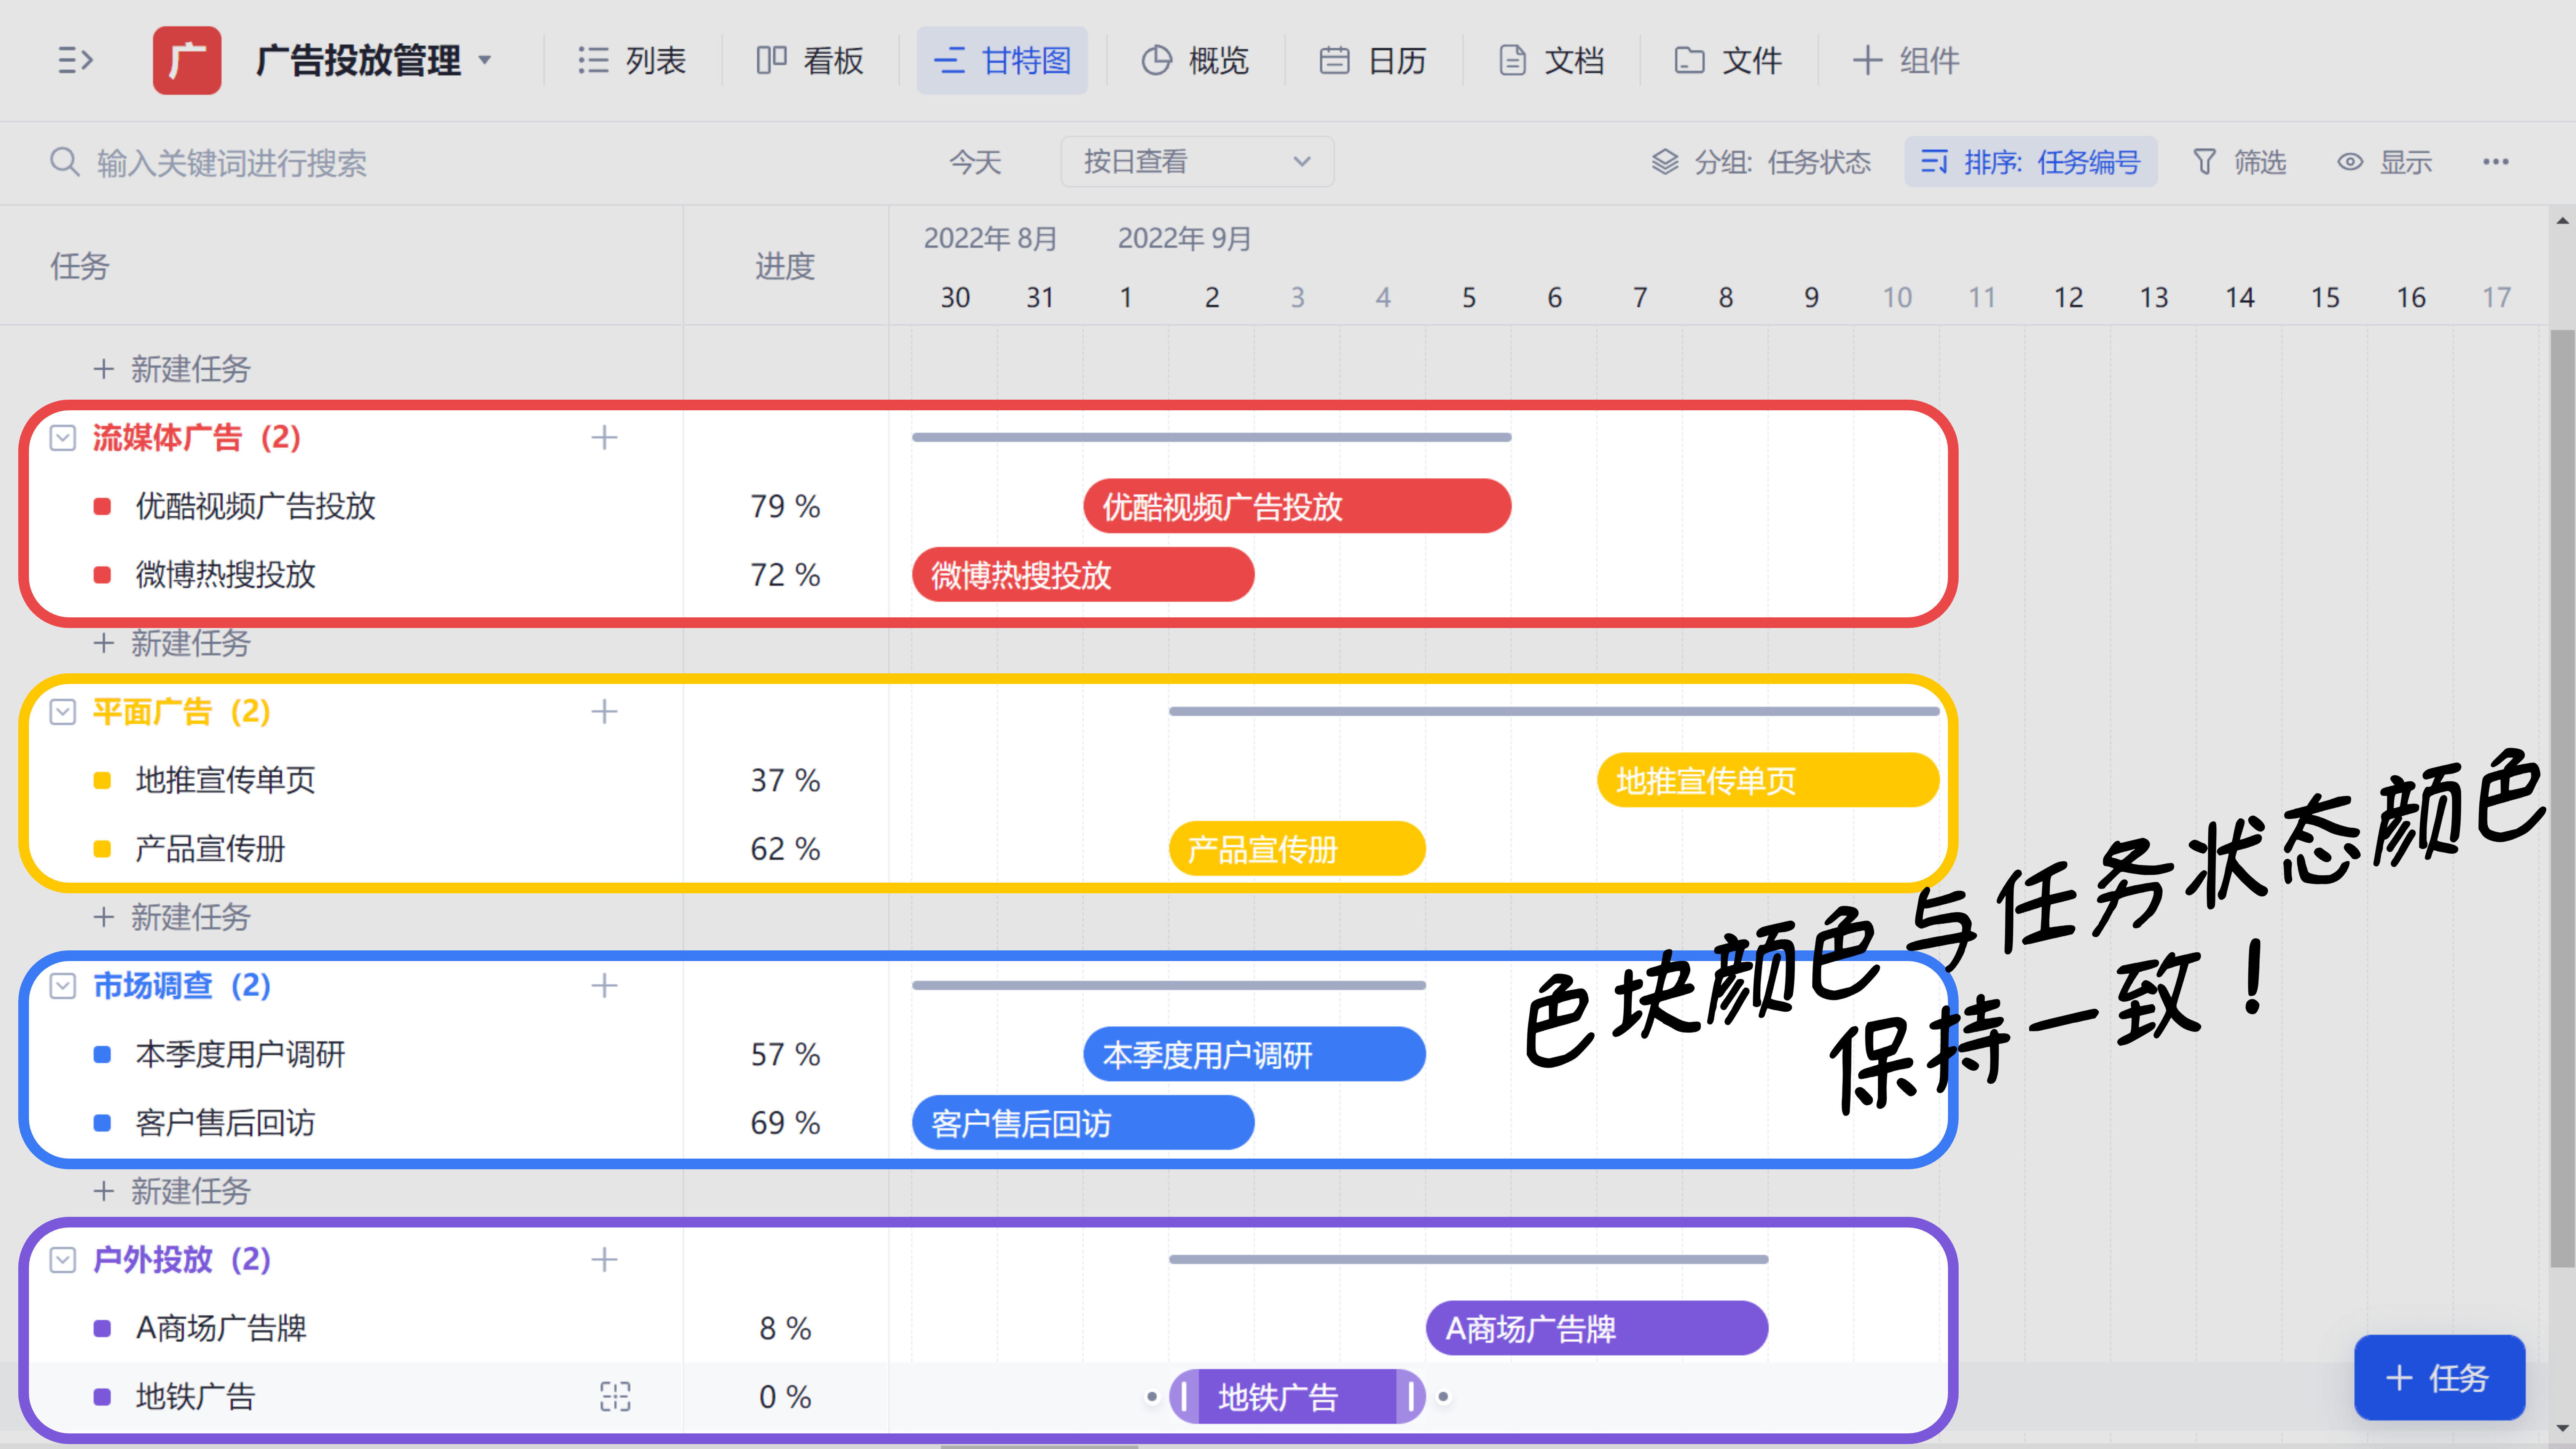The height and width of the screenshot is (1449, 2576).
Task: Open the more options ellipsis icon
Action: 2495,162
